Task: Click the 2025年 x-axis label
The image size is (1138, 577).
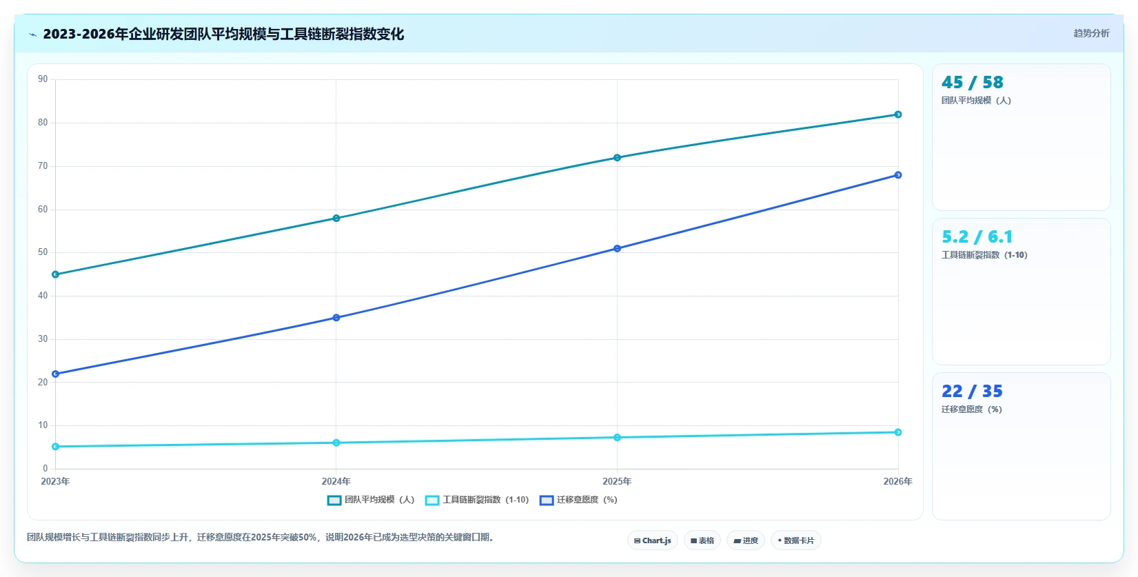Action: [617, 481]
